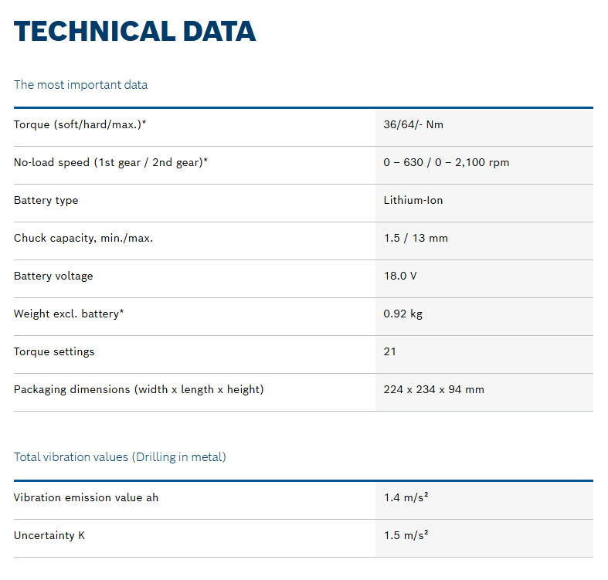The width and height of the screenshot is (608, 580).
Task: Click "The most important data" section title
Action: (80, 85)
